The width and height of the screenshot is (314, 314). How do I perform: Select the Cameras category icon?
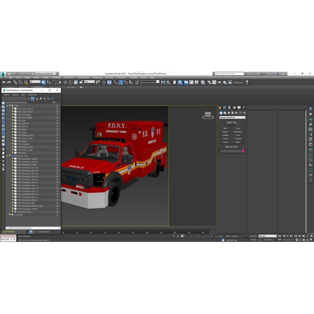[x=233, y=113]
